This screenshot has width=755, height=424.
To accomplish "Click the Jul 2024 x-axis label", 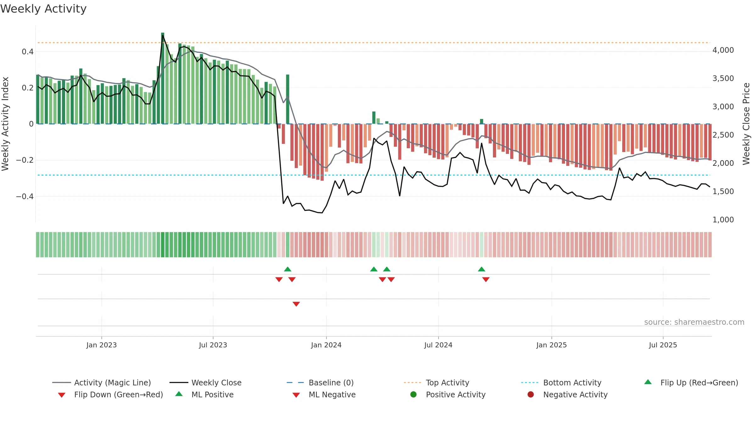I will (x=438, y=345).
